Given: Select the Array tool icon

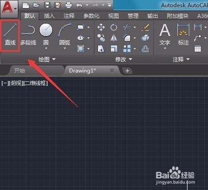Looking at the screenshot, I should [x=127, y=49].
